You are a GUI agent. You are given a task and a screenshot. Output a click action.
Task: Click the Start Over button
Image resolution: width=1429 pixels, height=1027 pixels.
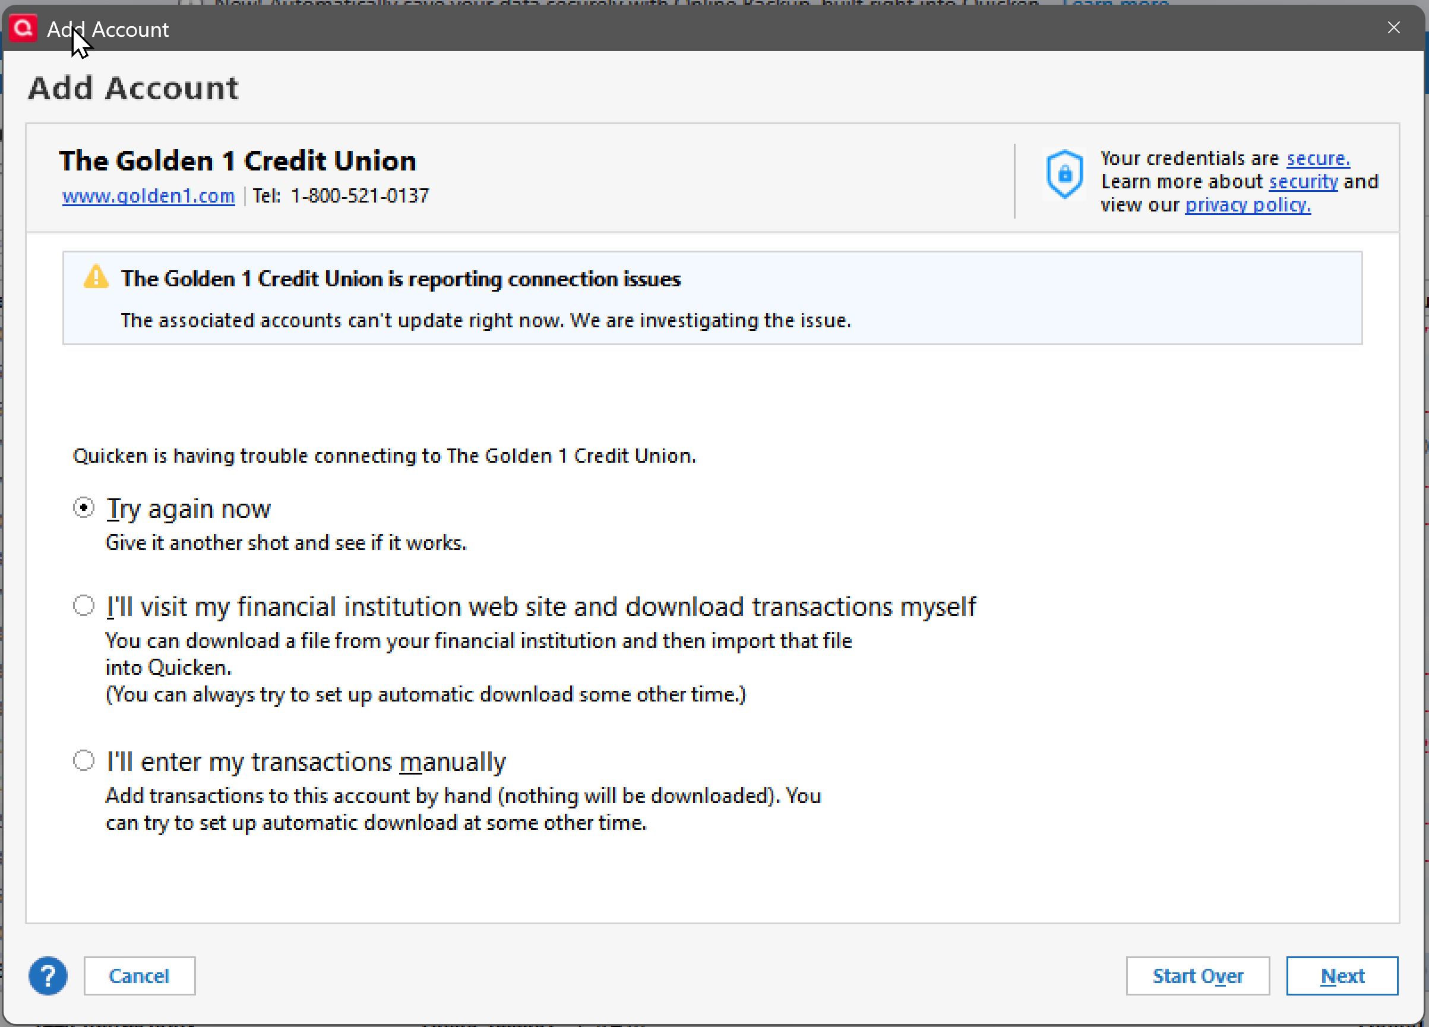click(x=1197, y=975)
